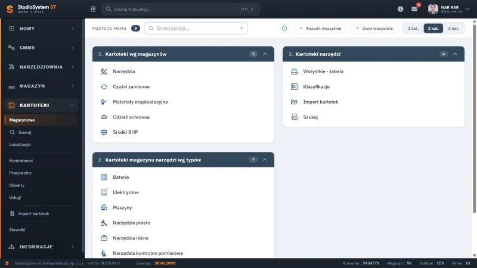
Task: Collapse Kartoteki narzędzi panel chevron
Action: coord(455,54)
